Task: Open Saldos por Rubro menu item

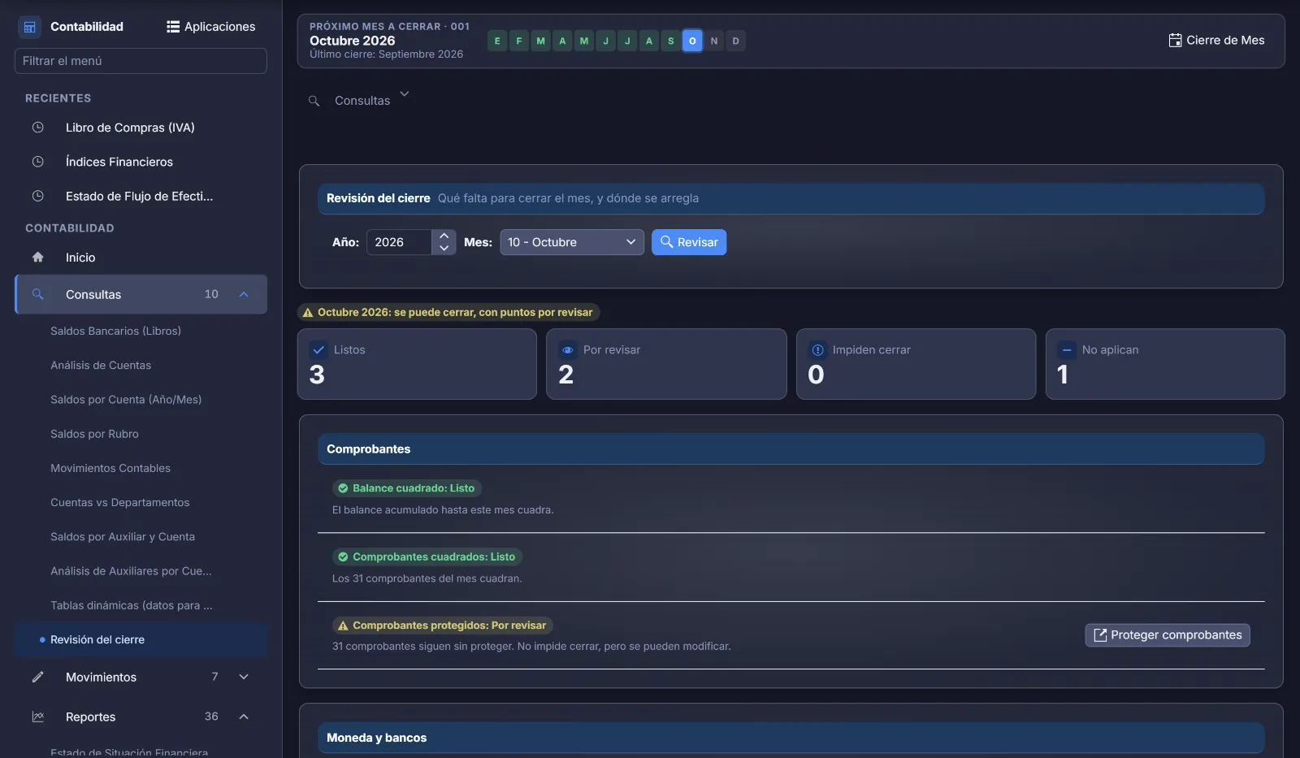Action: tap(94, 434)
